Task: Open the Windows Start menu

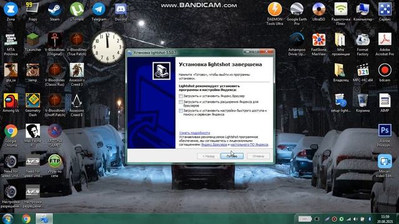Action: click(7, 218)
